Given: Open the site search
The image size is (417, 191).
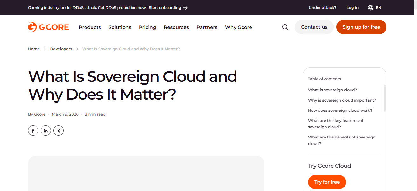Looking at the screenshot, I should (x=285, y=27).
